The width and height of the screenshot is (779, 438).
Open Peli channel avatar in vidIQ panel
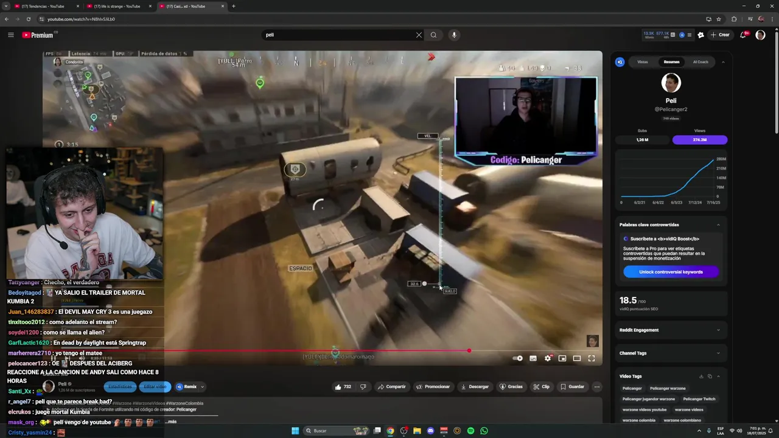(671, 83)
